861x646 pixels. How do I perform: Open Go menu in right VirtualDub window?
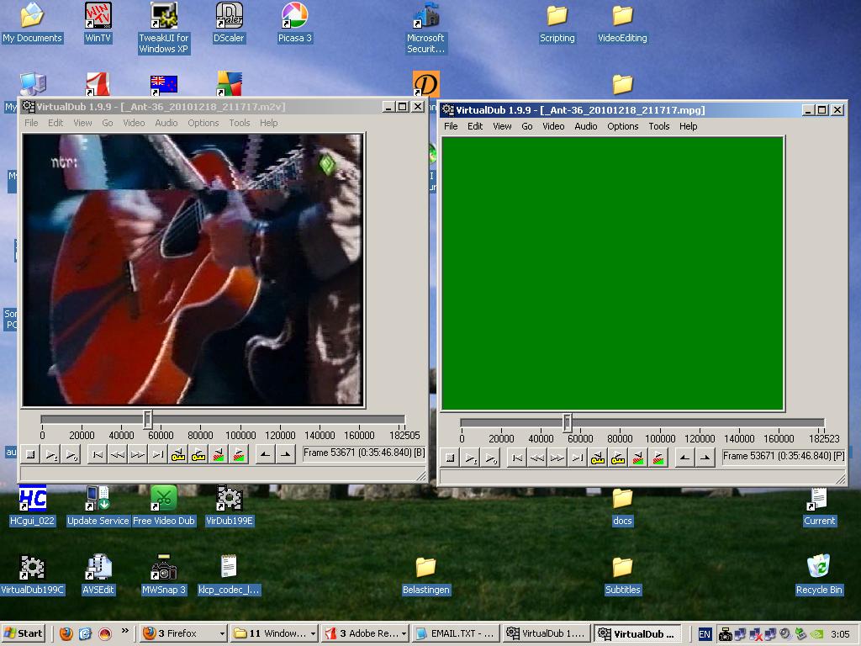526,126
